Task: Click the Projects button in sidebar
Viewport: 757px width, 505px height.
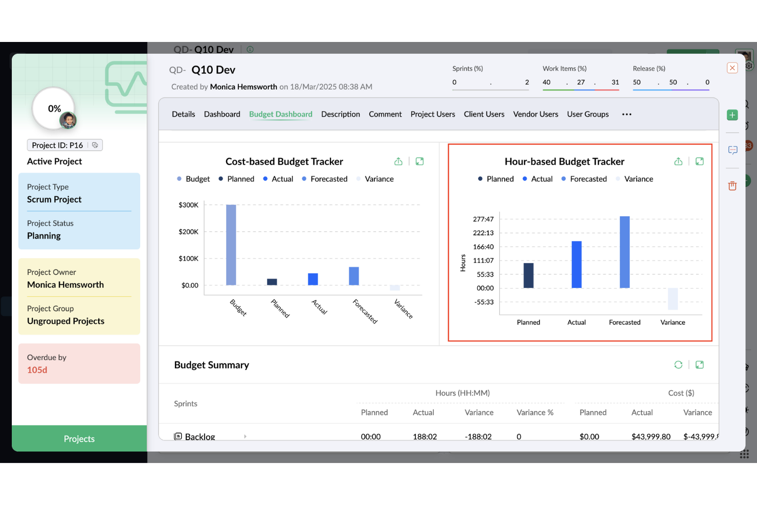Action: tap(79, 438)
